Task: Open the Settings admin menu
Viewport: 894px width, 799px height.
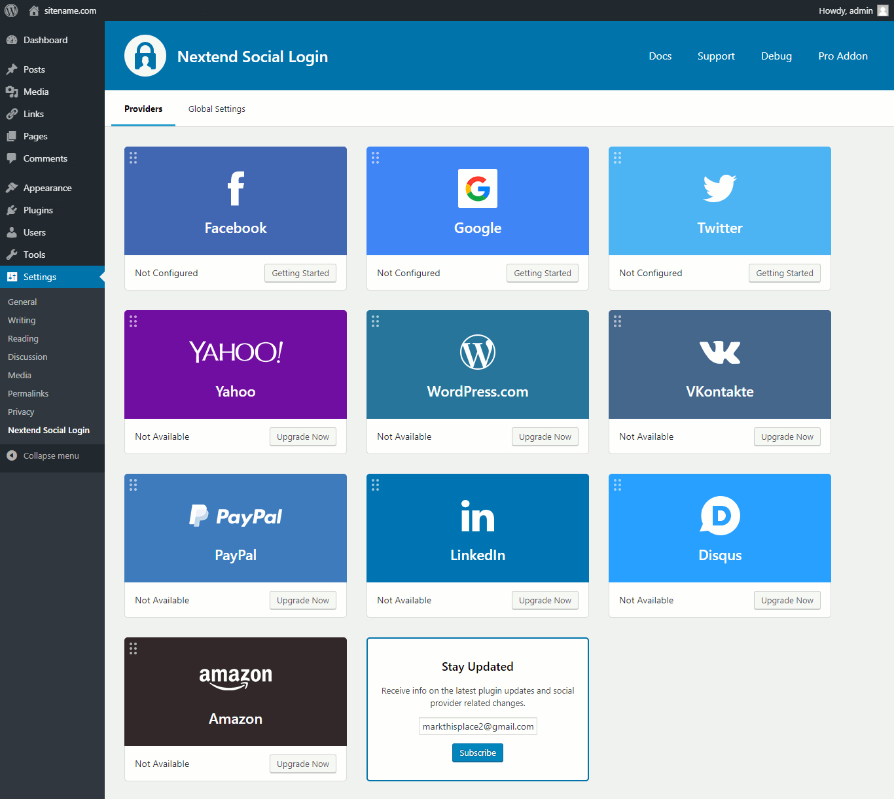Action: pos(52,277)
